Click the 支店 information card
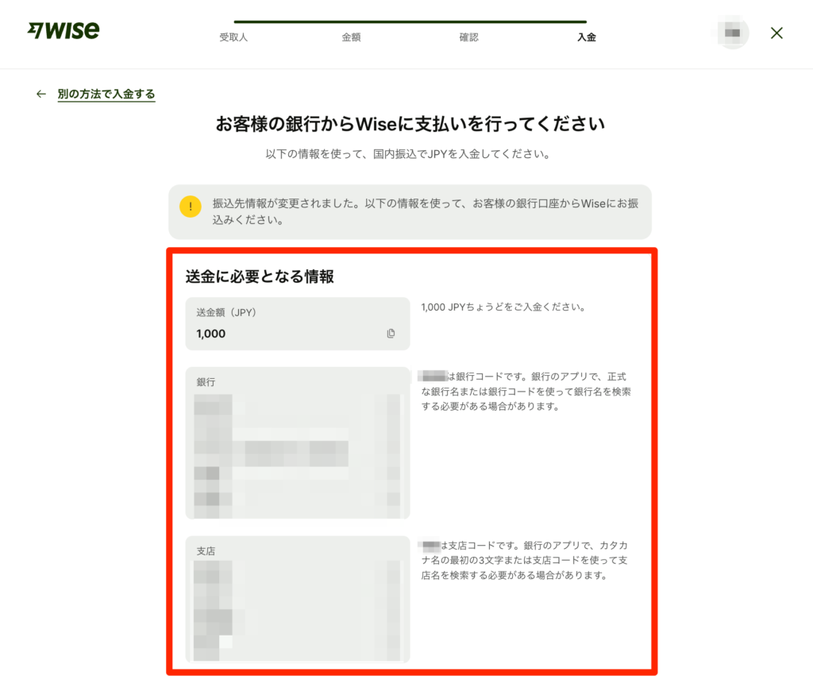813x676 pixels. pos(298,600)
